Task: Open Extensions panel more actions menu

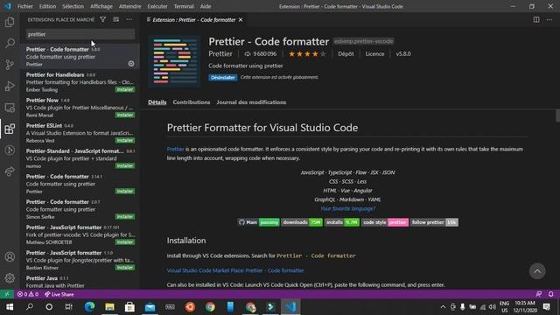Action: coord(129,19)
